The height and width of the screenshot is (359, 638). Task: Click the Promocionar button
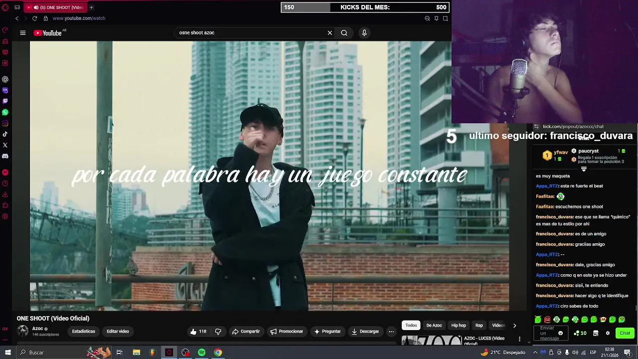287,332
